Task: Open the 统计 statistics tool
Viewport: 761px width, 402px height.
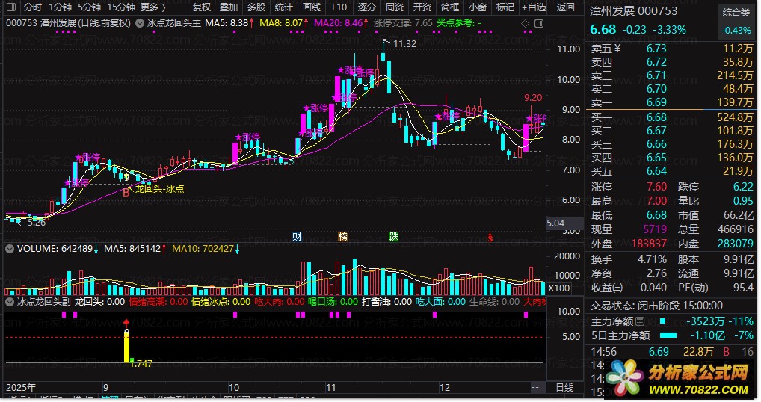Action: click(x=284, y=7)
